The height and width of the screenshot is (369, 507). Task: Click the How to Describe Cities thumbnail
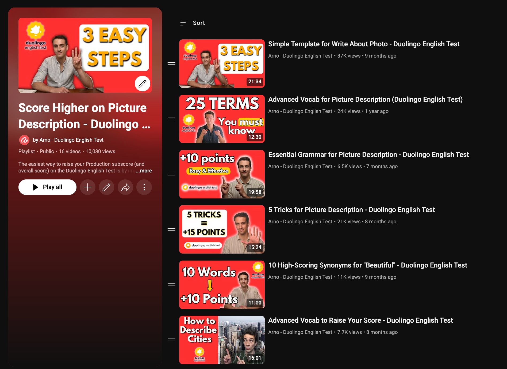tap(222, 340)
